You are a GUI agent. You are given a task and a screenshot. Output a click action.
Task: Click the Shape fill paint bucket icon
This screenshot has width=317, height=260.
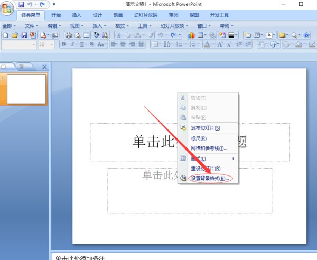click(299, 44)
